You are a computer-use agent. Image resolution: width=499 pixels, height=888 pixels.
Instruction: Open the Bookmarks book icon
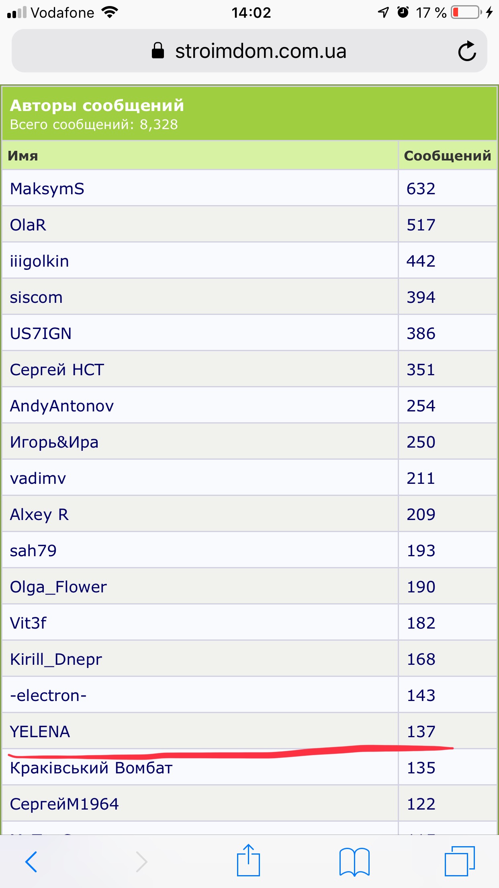(x=354, y=861)
